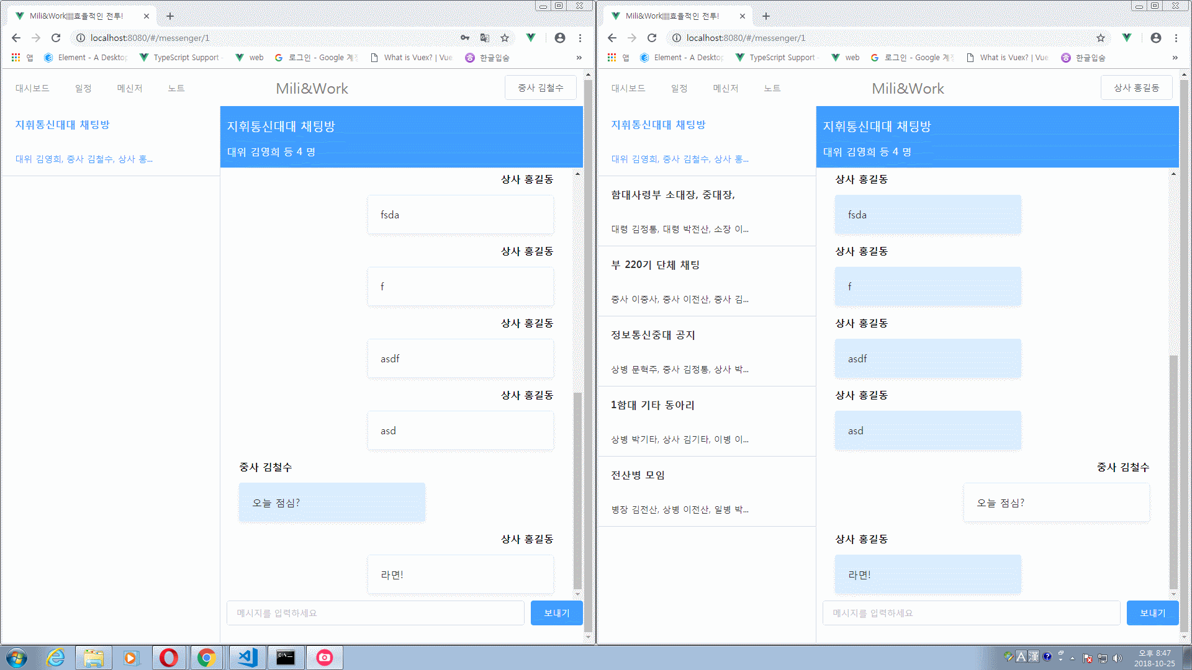1192x670 pixels.
Task: Click the bookmark star in right browser
Action: [x=1101, y=38]
